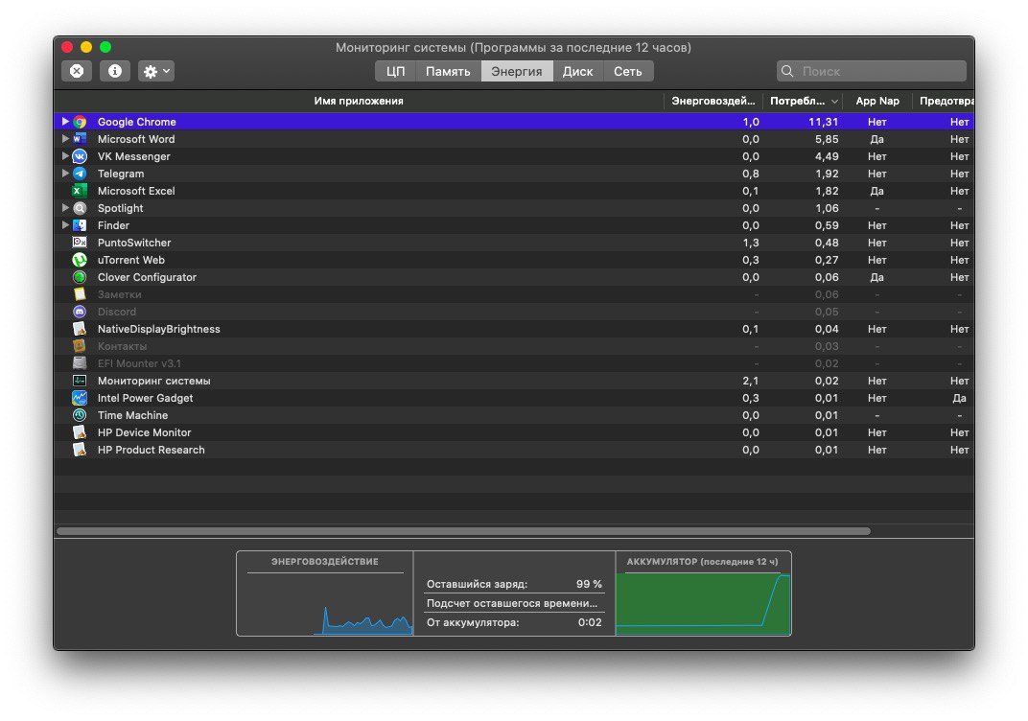The width and height of the screenshot is (1028, 721).
Task: Click the Мониторинг системы row icon
Action: pyautogui.click(x=80, y=381)
